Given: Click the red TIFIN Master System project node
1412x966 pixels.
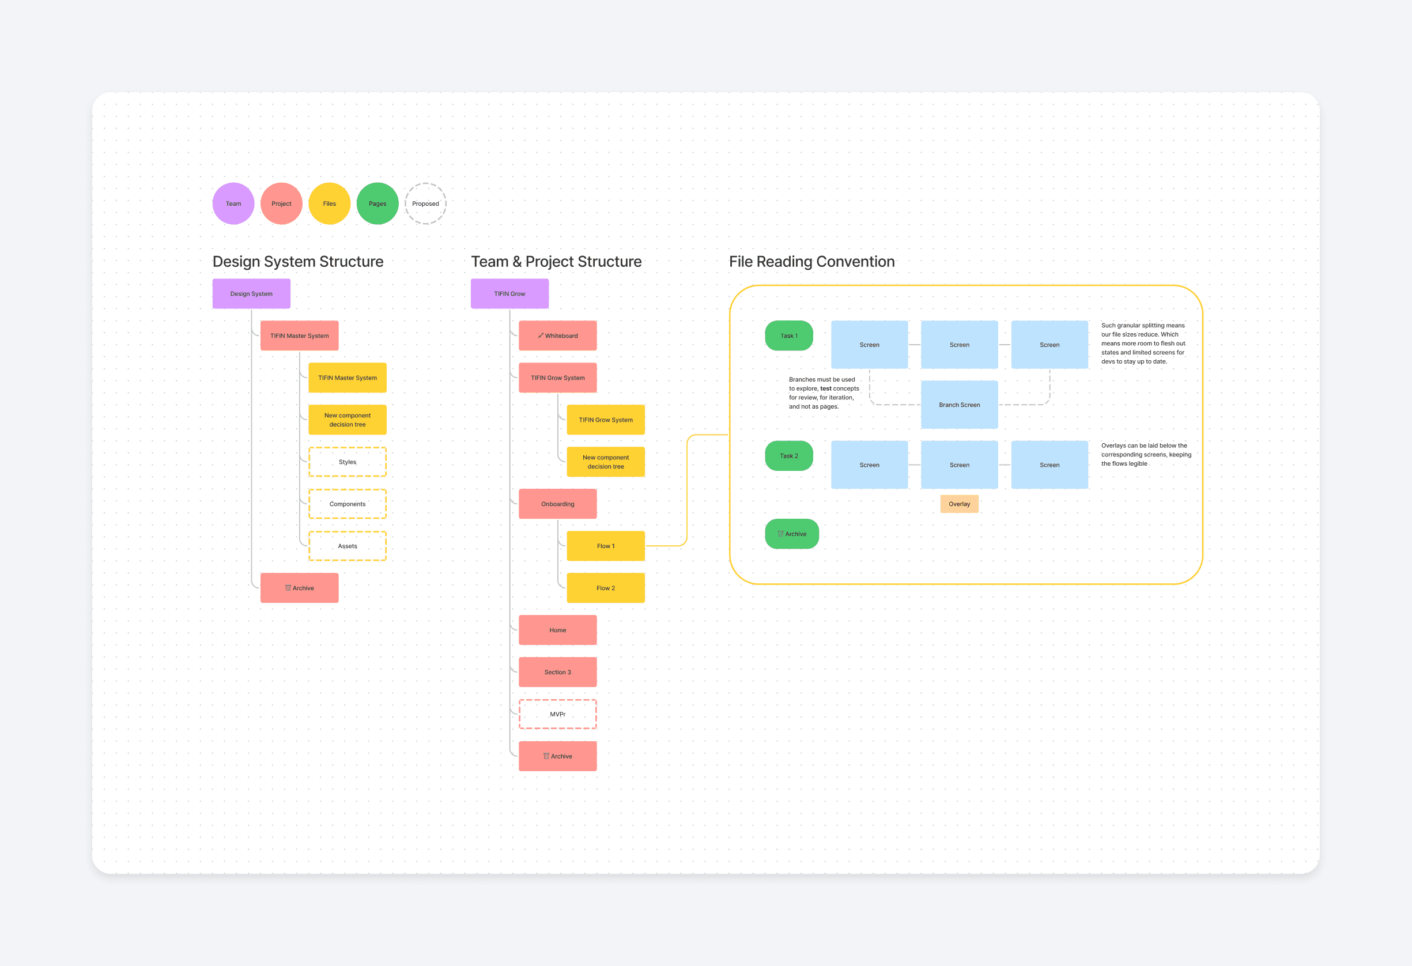Looking at the screenshot, I should point(299,335).
